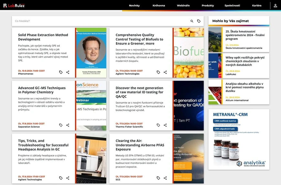
Task: Go to the Webináře section
Action: pyautogui.click(x=183, y=5)
